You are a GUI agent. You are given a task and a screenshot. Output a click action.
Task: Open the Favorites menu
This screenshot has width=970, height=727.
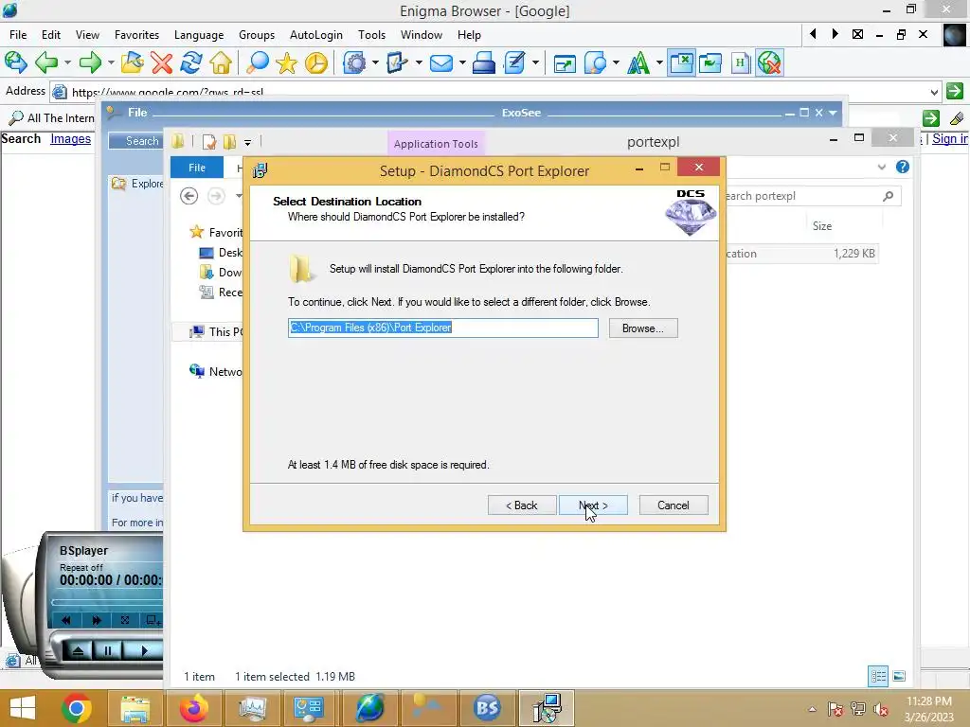point(136,35)
